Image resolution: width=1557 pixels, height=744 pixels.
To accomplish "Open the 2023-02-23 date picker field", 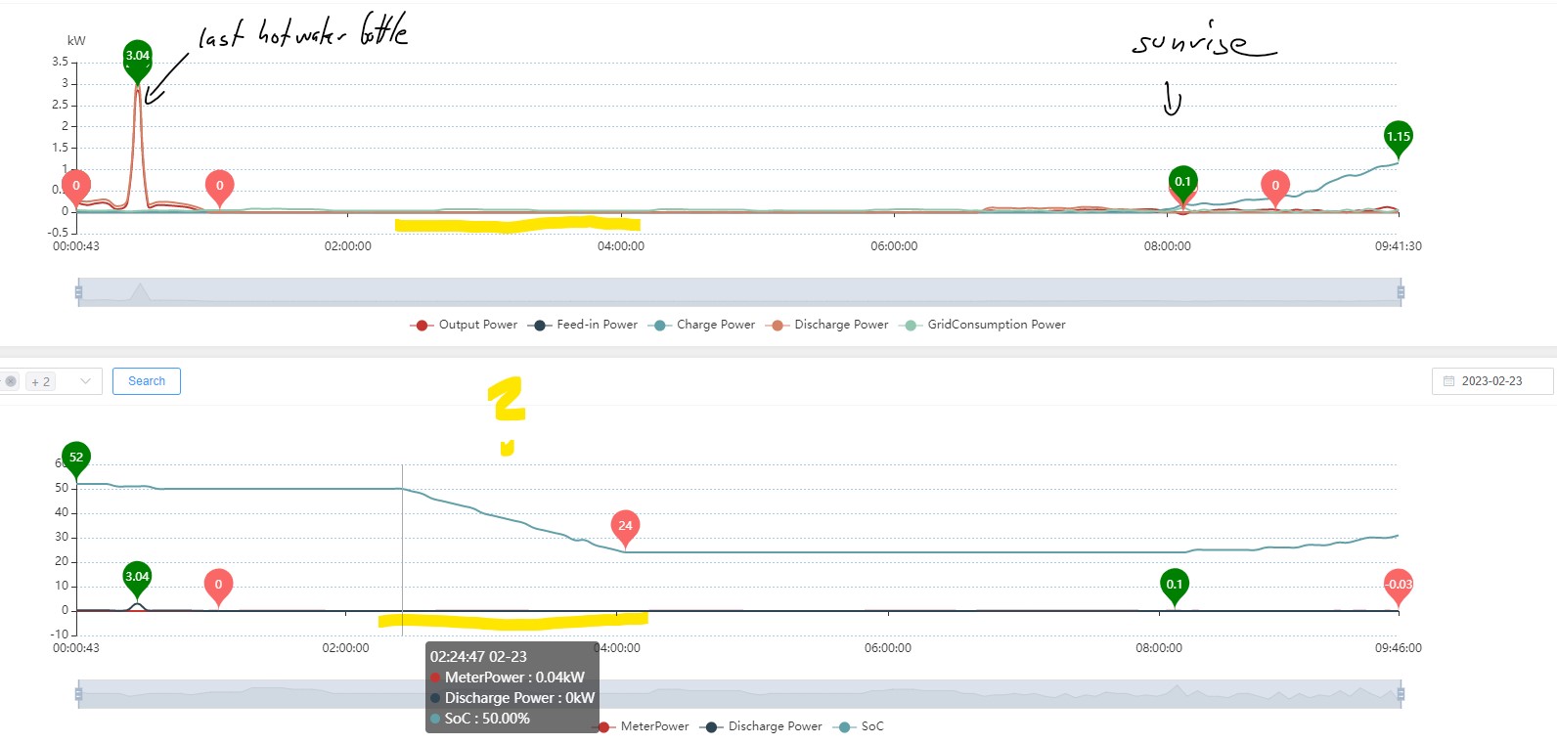I will (x=1491, y=381).
